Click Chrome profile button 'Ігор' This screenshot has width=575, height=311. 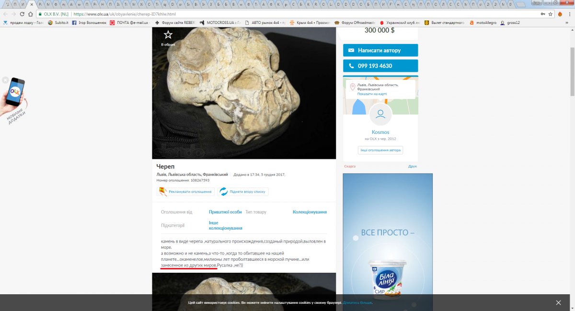[536, 3]
